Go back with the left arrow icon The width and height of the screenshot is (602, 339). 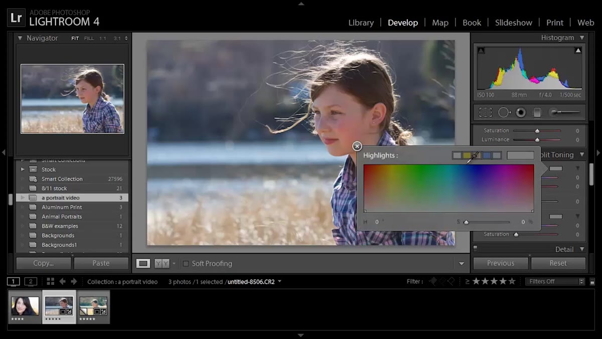coord(63,281)
